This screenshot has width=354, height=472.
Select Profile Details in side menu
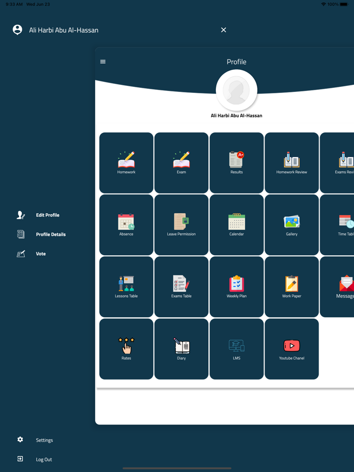tap(50, 234)
